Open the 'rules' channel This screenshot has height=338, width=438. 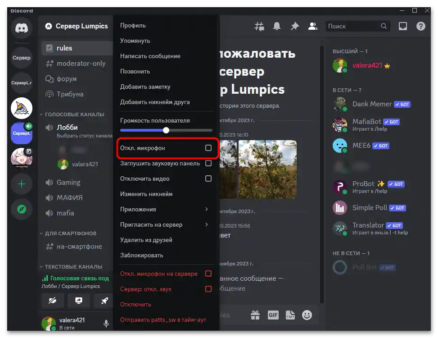[65, 48]
